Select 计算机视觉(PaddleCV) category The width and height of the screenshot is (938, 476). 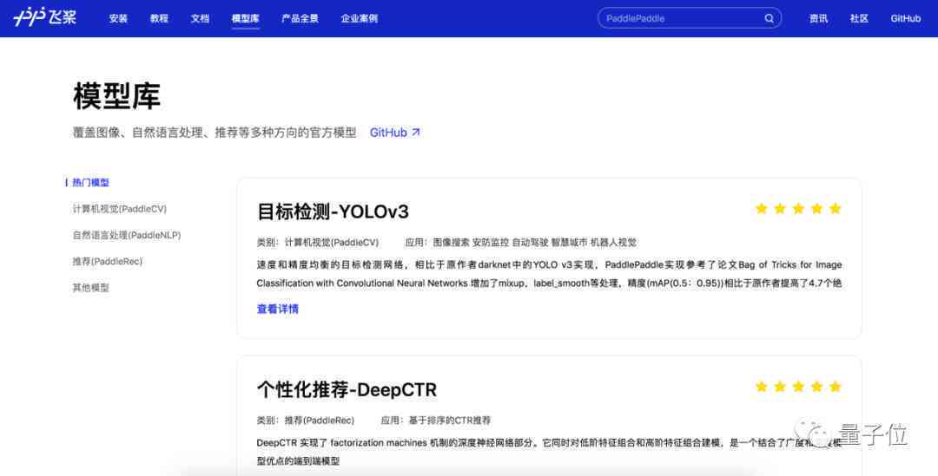120,209
